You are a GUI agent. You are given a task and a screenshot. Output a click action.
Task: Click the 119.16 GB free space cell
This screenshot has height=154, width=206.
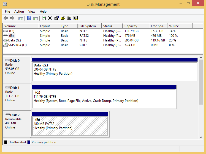click(x=158, y=40)
